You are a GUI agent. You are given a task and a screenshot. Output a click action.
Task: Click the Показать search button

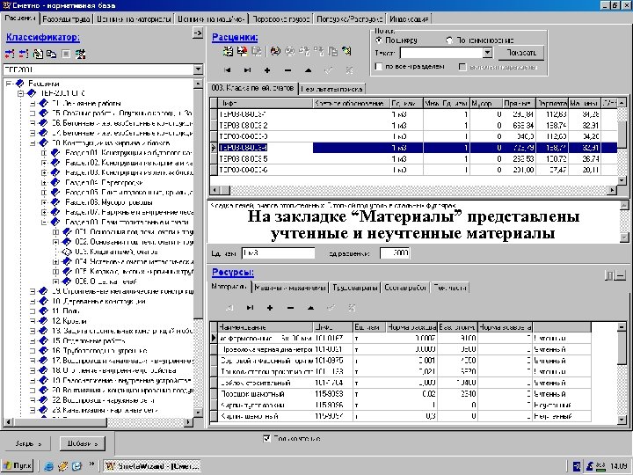point(521,53)
